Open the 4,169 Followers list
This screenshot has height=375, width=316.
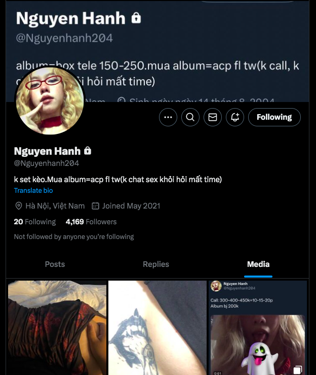[x=91, y=222]
